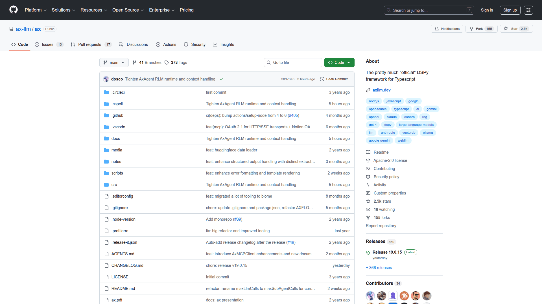Open the CHANGELOG.md file
The width and height of the screenshot is (542, 304).
[127, 265]
